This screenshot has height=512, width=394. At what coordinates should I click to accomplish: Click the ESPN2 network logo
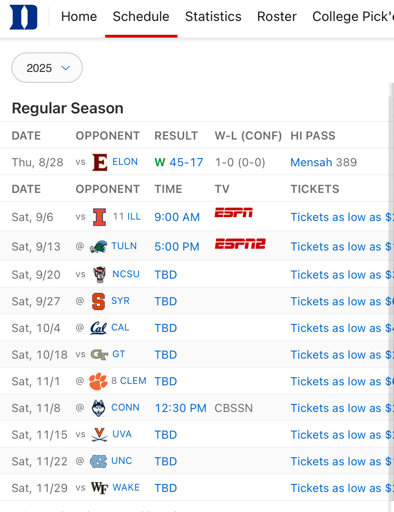[240, 244]
